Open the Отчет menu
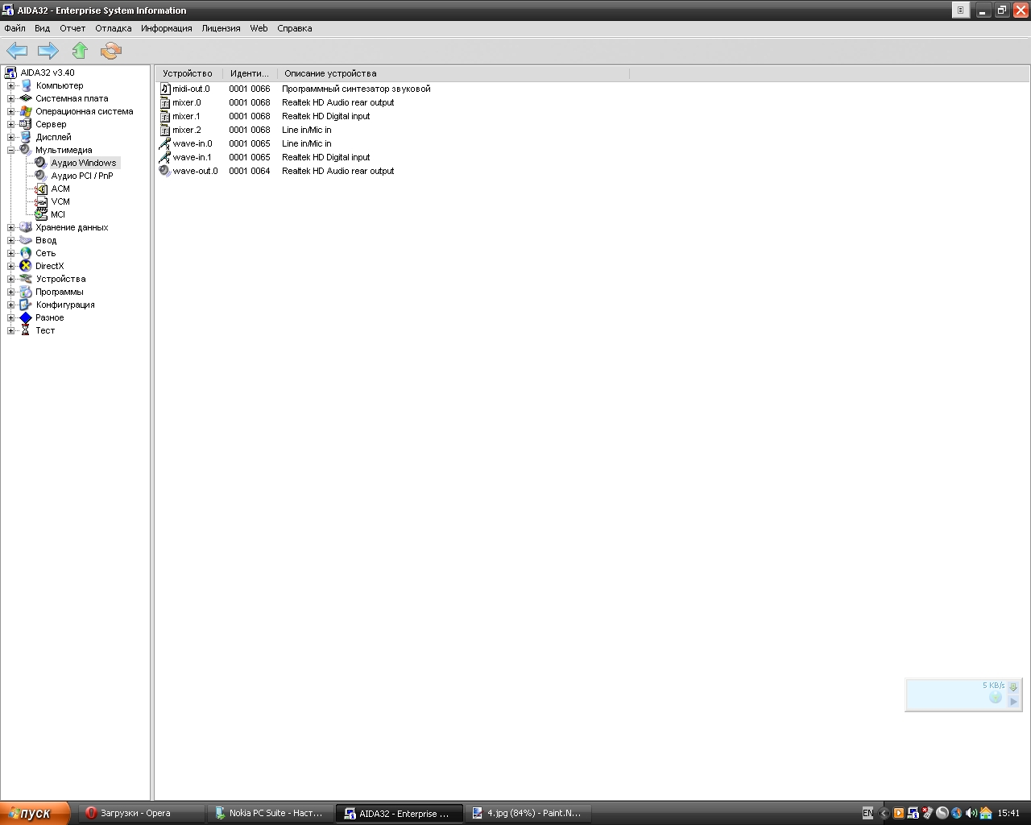 (x=72, y=28)
